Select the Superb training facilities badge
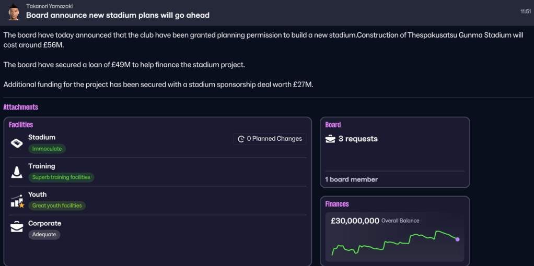The width and height of the screenshot is (534, 266). [61, 177]
